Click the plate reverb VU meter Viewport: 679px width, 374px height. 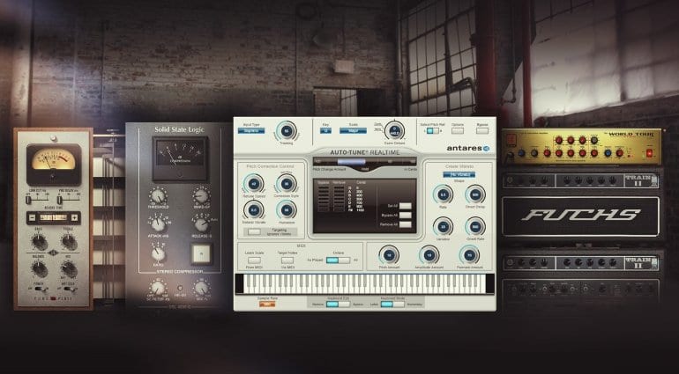53,165
